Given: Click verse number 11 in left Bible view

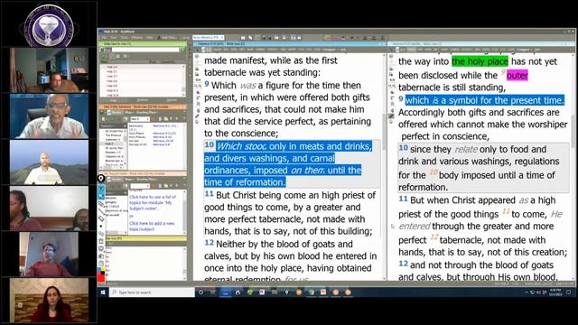Looking at the screenshot, I should (209, 194).
